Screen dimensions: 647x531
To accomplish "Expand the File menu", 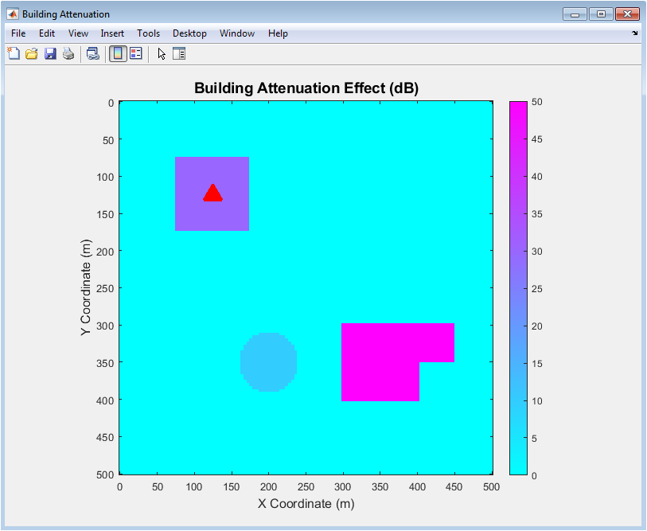I will click(x=18, y=33).
